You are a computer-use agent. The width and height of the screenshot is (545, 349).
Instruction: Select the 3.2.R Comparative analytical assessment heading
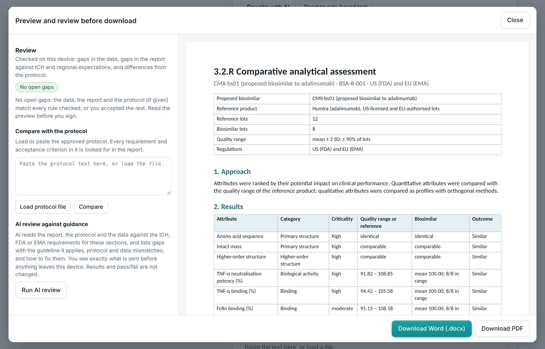click(295, 72)
